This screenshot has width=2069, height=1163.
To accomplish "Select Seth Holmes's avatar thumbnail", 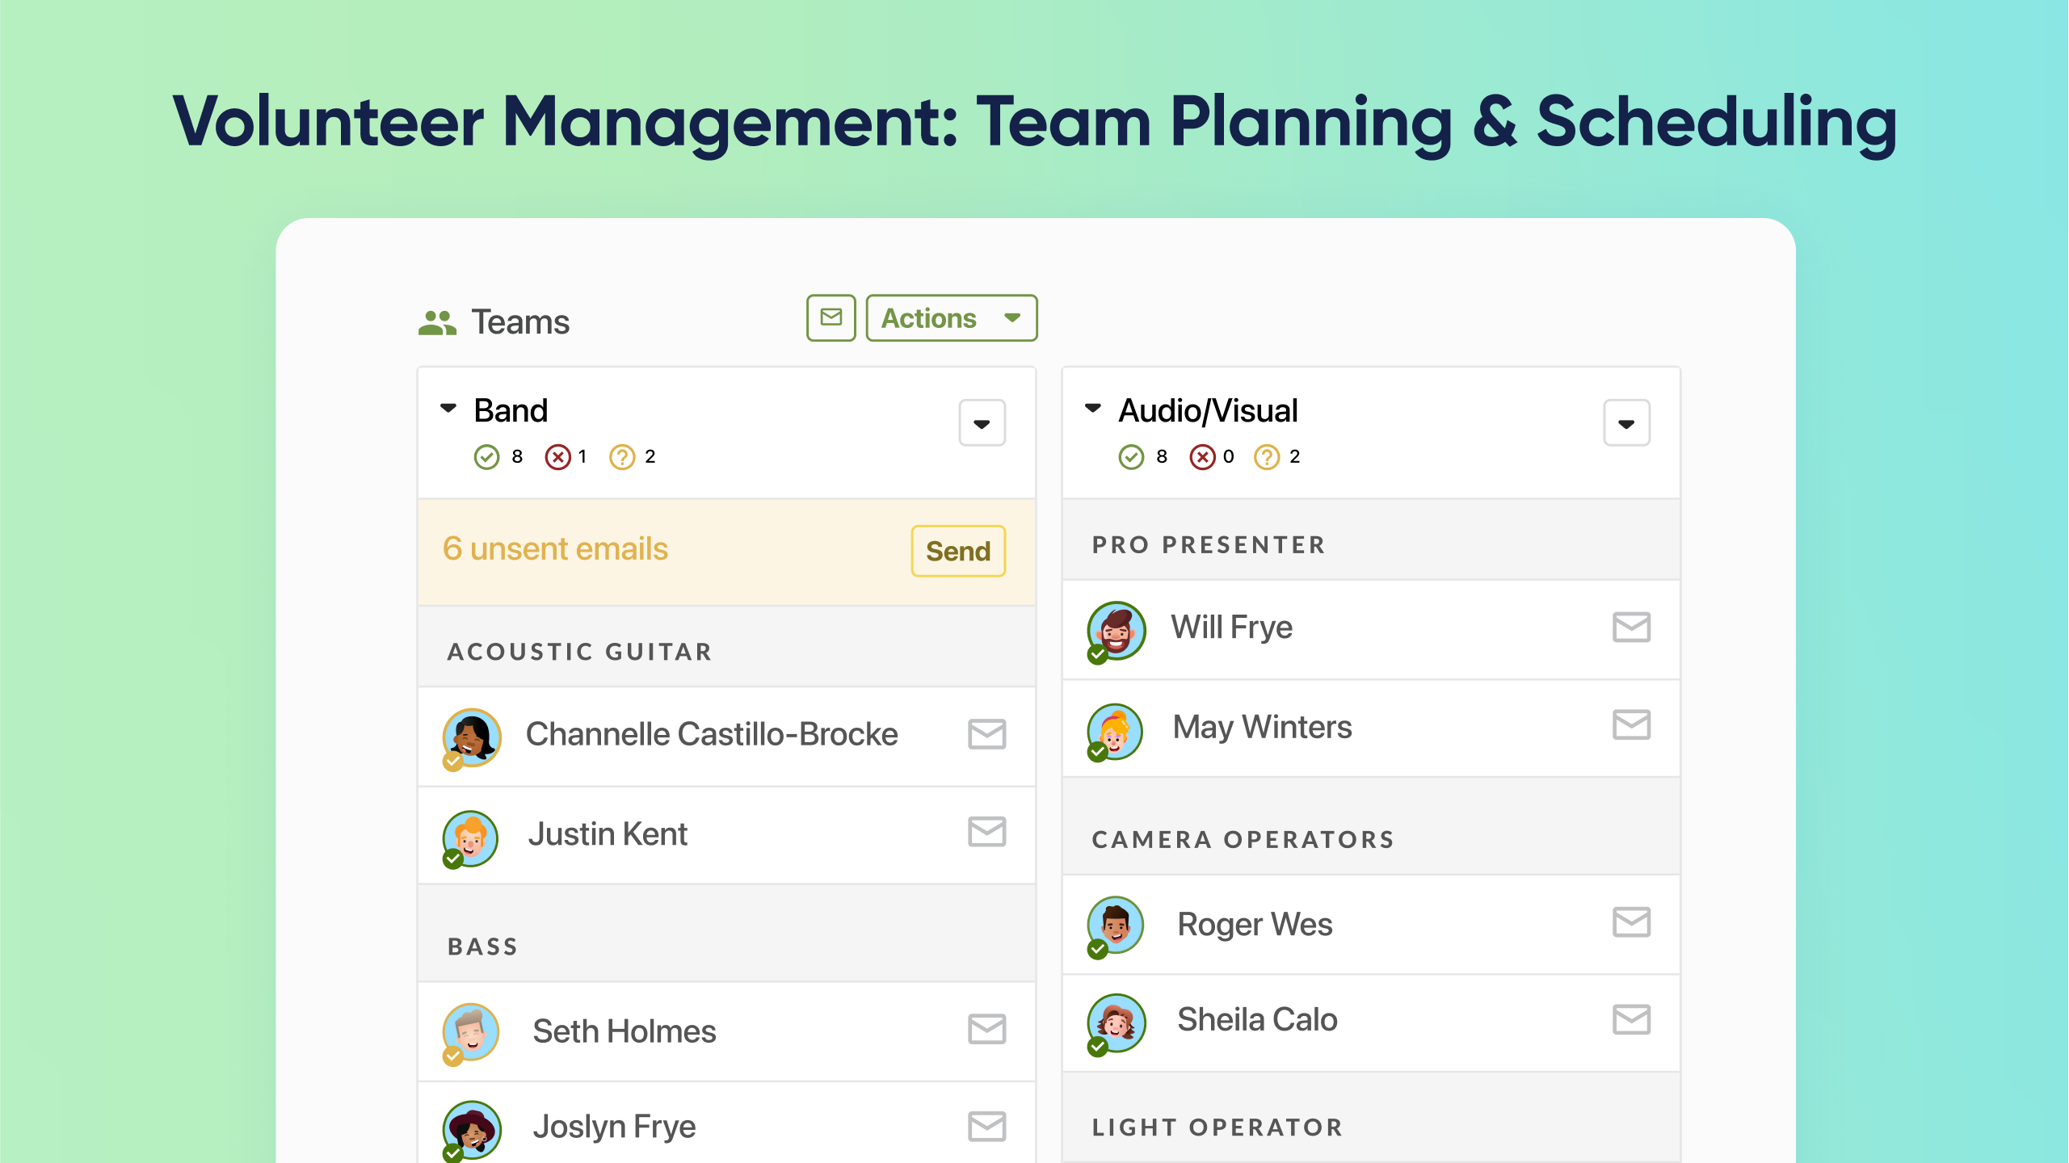I will point(471,1031).
